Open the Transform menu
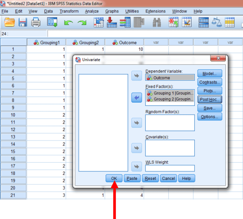The width and height of the screenshot is (243, 219). (69, 11)
